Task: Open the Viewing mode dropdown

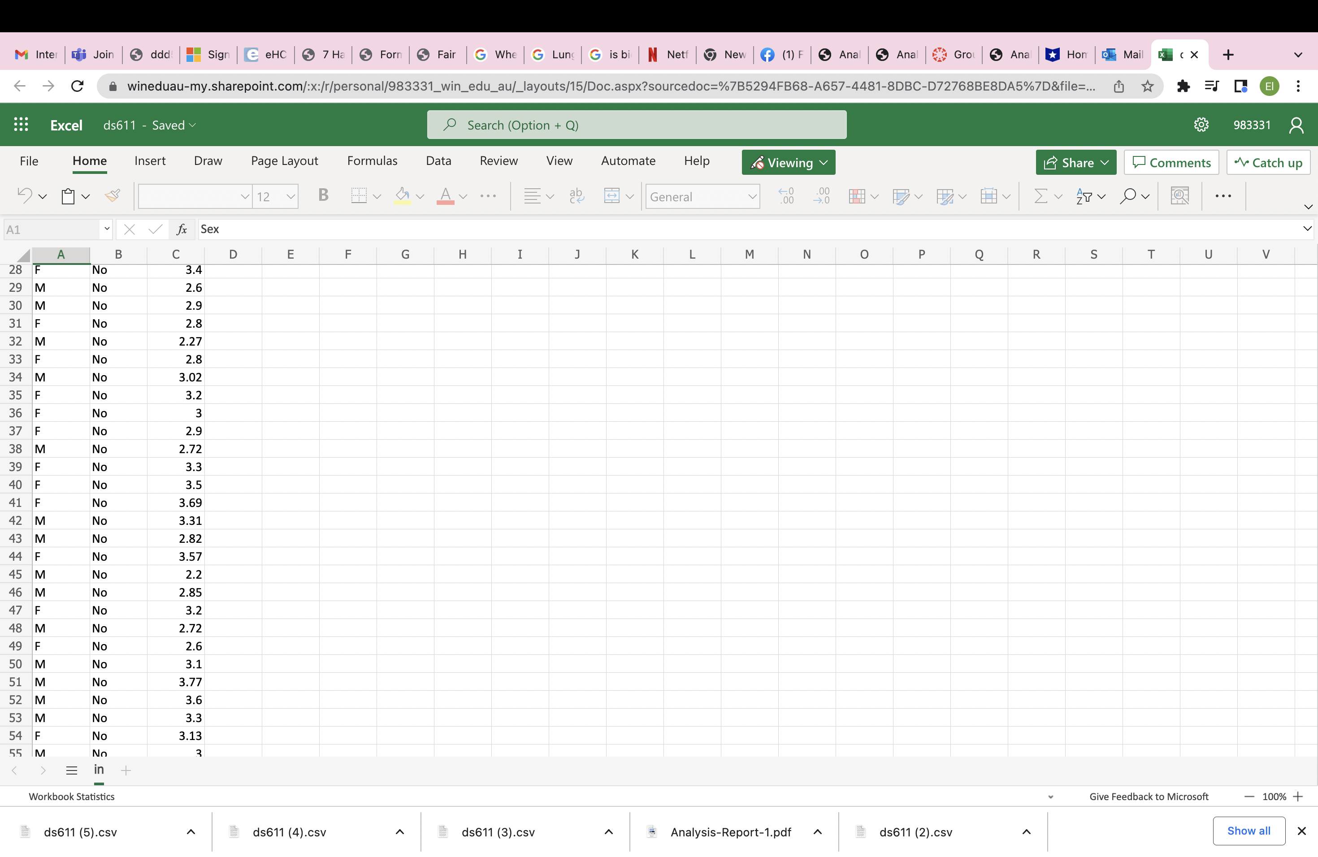Action: coord(788,162)
